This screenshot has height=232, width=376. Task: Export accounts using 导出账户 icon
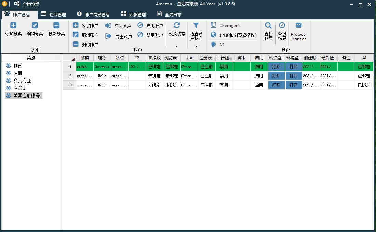pos(108,36)
